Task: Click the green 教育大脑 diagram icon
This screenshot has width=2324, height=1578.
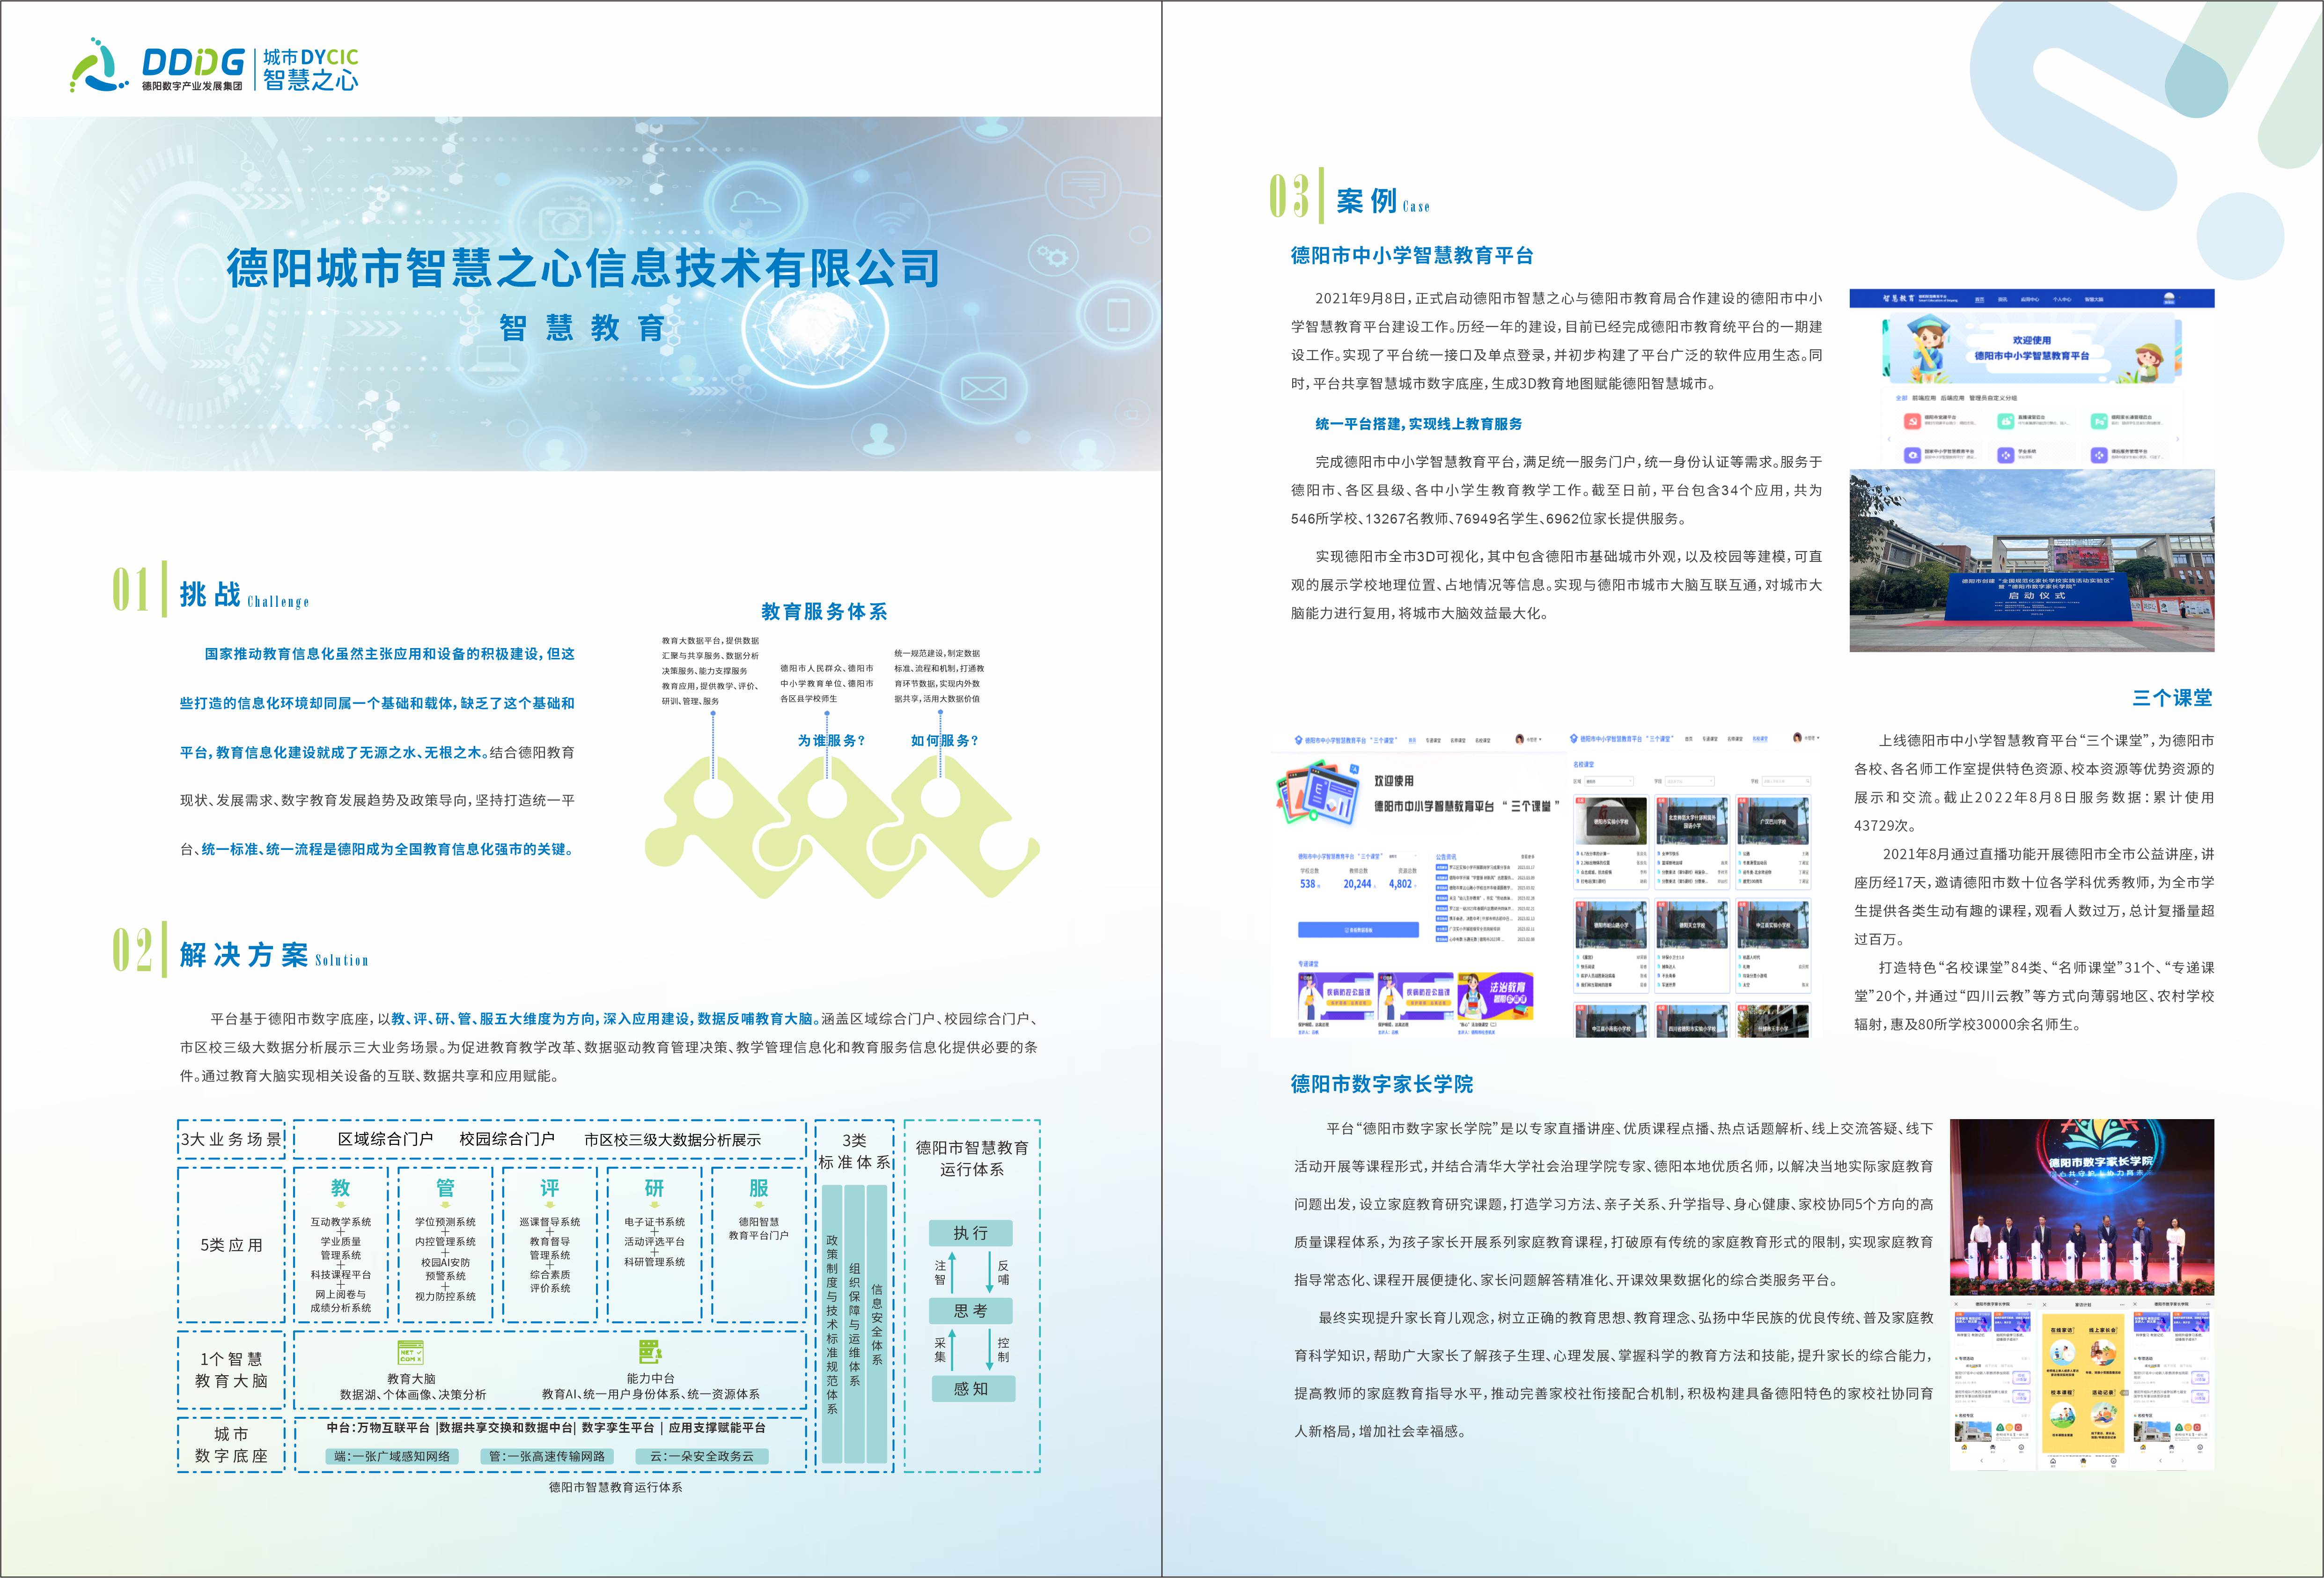Action: [x=410, y=1352]
